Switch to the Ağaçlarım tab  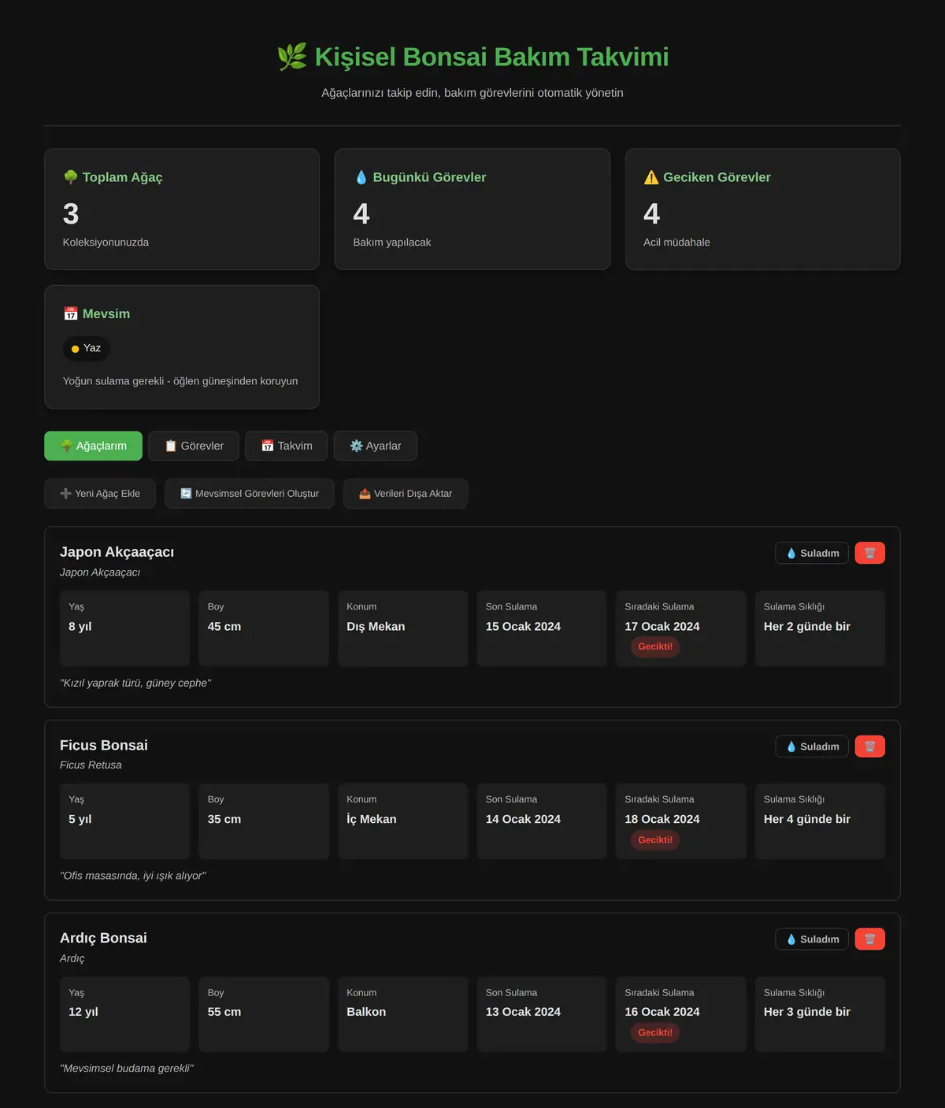tap(93, 446)
